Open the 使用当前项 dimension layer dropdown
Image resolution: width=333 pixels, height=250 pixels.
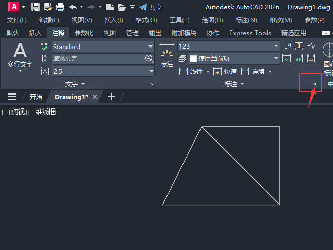[x=234, y=59]
